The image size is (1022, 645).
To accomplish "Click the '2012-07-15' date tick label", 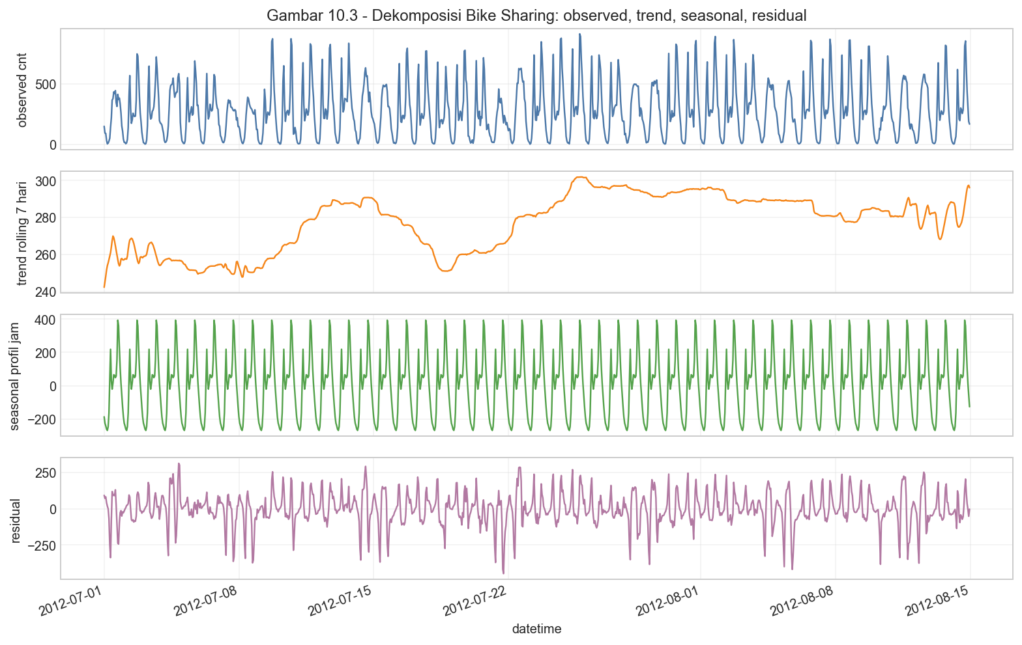I will pos(339,601).
